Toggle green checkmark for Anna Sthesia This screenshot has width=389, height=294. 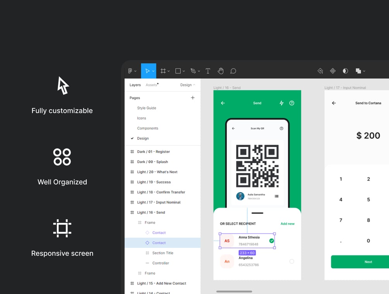tap(271, 241)
